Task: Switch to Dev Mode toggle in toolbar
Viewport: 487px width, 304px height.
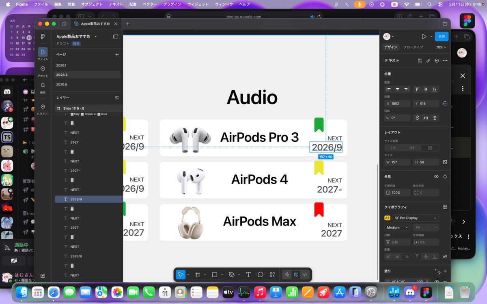Action: point(305,274)
